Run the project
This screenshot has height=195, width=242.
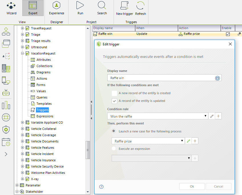point(80,8)
